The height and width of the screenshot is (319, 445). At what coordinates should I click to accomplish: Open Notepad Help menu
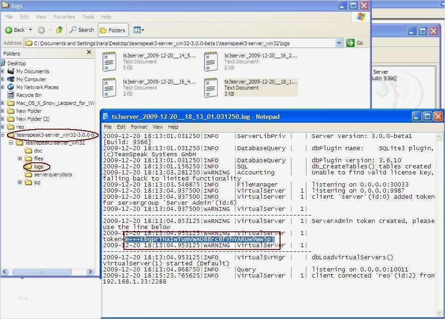click(x=173, y=127)
